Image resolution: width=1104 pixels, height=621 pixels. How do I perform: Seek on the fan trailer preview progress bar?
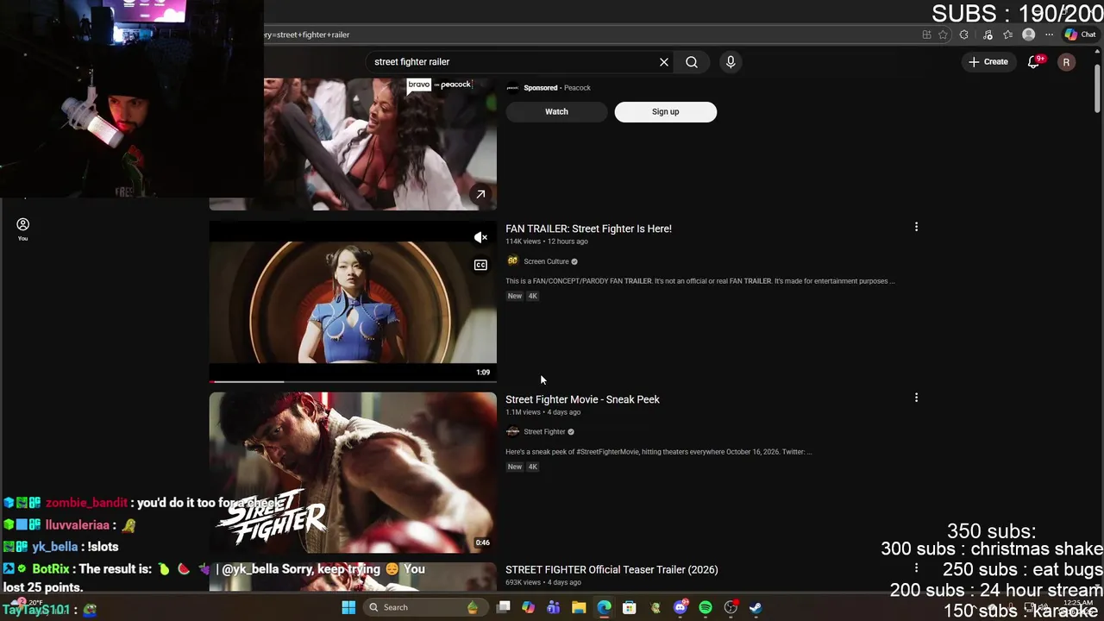tap(353, 380)
